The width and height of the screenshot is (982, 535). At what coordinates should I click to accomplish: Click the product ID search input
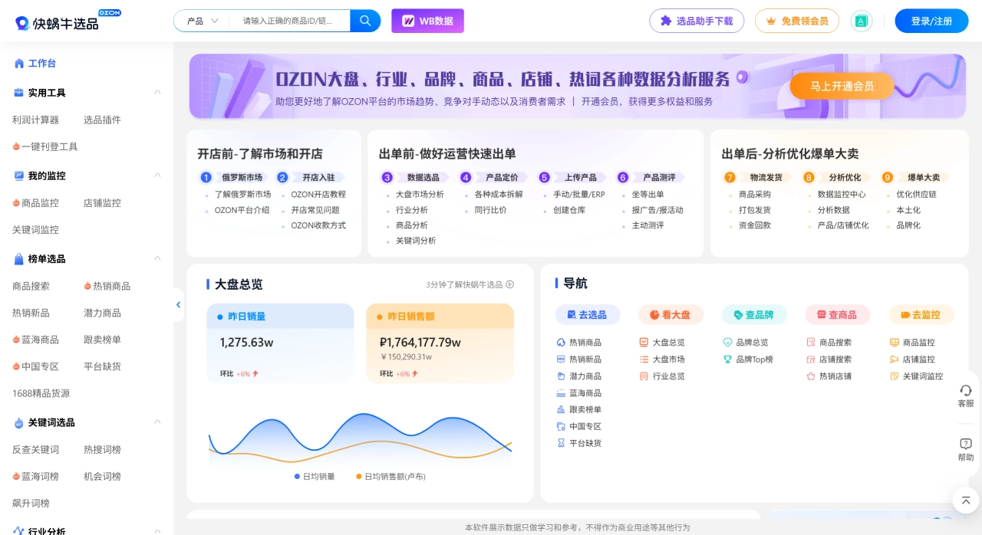(290, 21)
